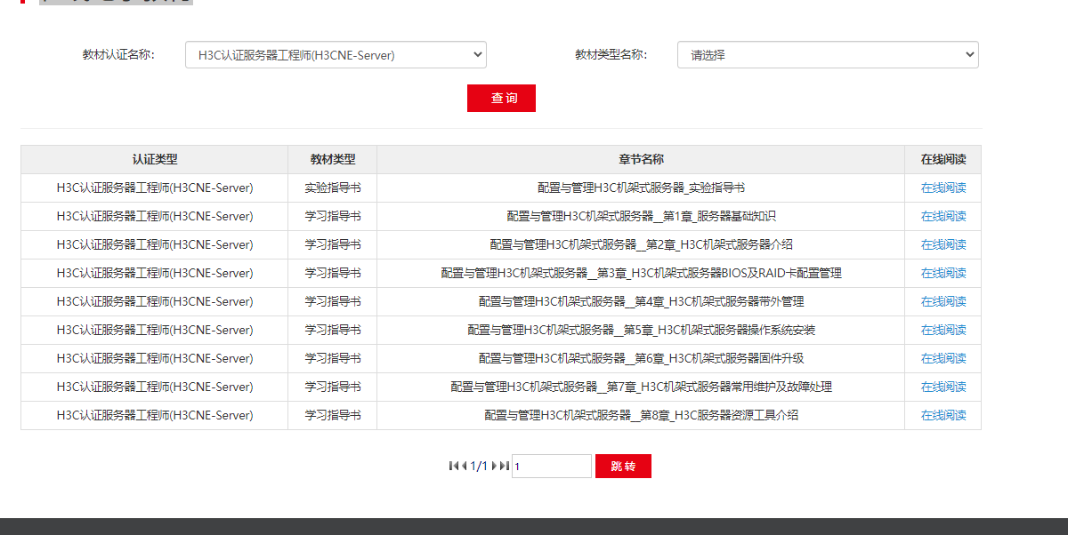Click the red 跳转 button

point(623,466)
